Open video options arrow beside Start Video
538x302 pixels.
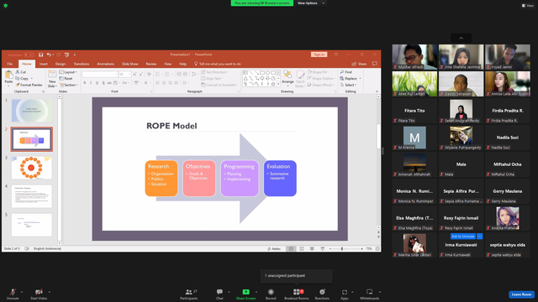tap(49, 292)
